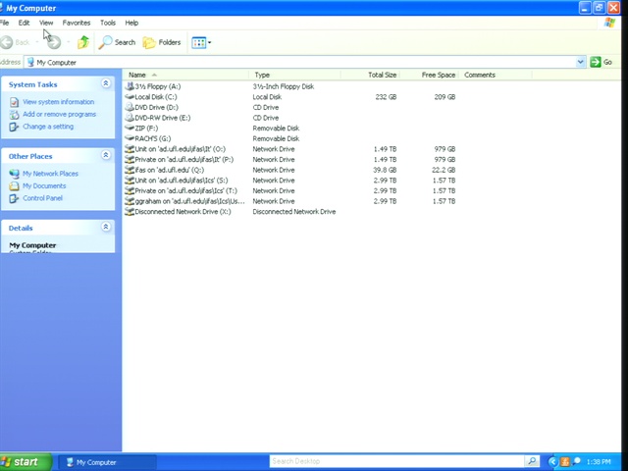This screenshot has height=471, width=628.
Task: Select the network drive (O:) icon
Action: (130, 148)
